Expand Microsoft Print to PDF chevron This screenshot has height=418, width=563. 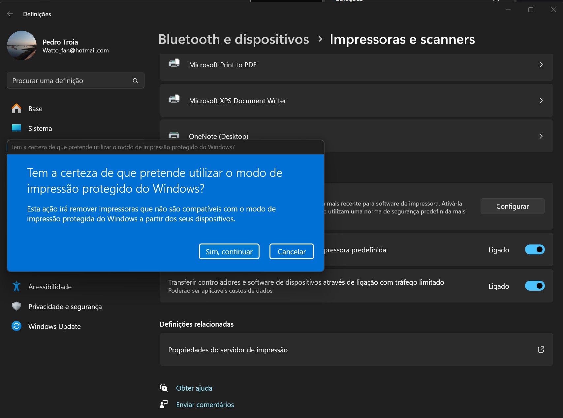coord(541,65)
